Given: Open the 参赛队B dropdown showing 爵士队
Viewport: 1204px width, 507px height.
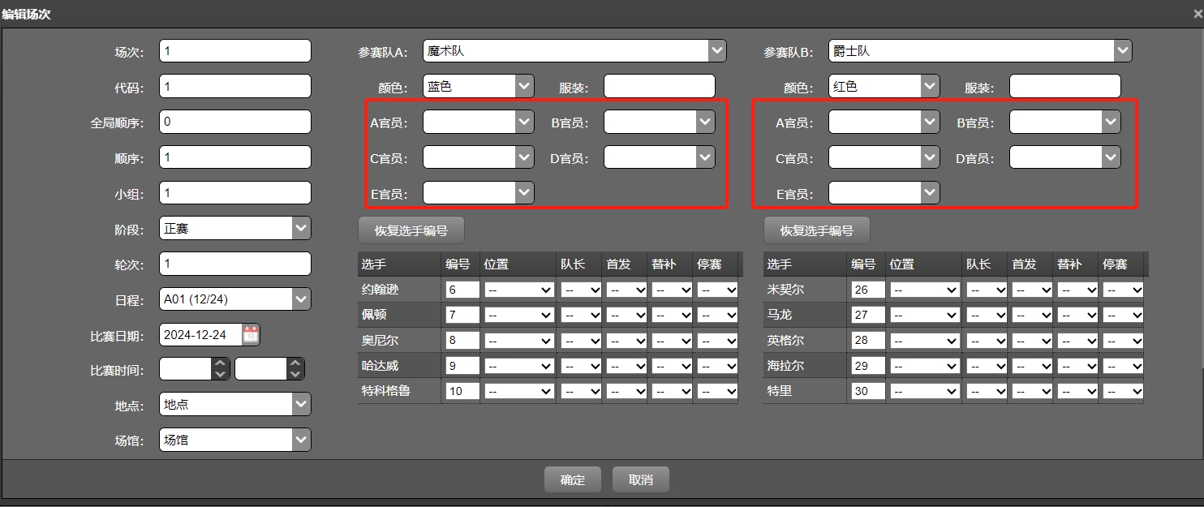Looking at the screenshot, I should 1123,50.
